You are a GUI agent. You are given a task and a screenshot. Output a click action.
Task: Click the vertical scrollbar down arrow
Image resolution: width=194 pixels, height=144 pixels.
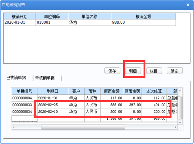(180, 122)
